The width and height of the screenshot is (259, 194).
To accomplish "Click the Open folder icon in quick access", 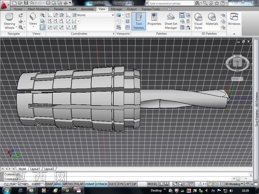I will pos(20,3).
